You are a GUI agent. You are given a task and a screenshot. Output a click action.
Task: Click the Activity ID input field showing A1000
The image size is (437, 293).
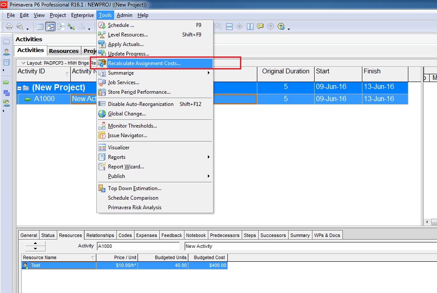[x=138, y=246]
